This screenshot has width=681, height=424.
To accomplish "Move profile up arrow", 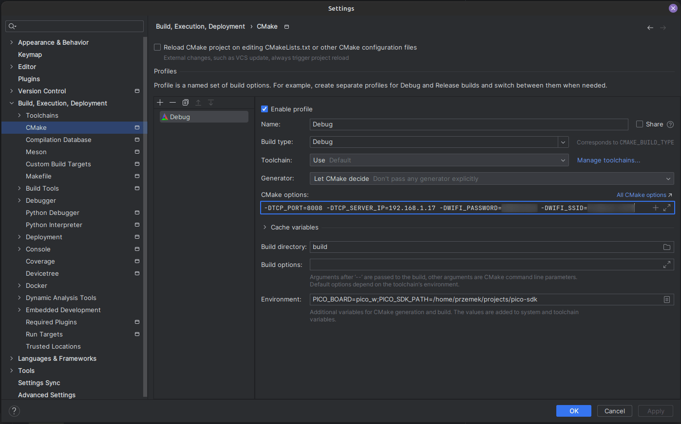I will (x=198, y=102).
